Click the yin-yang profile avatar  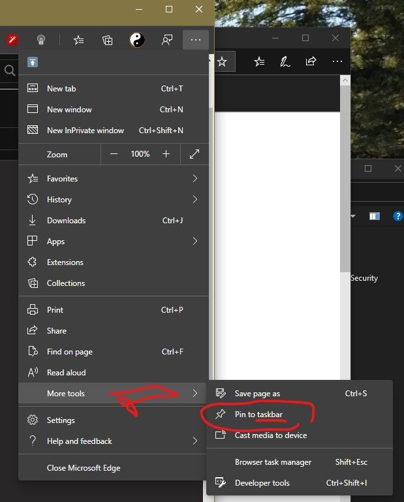click(x=137, y=40)
